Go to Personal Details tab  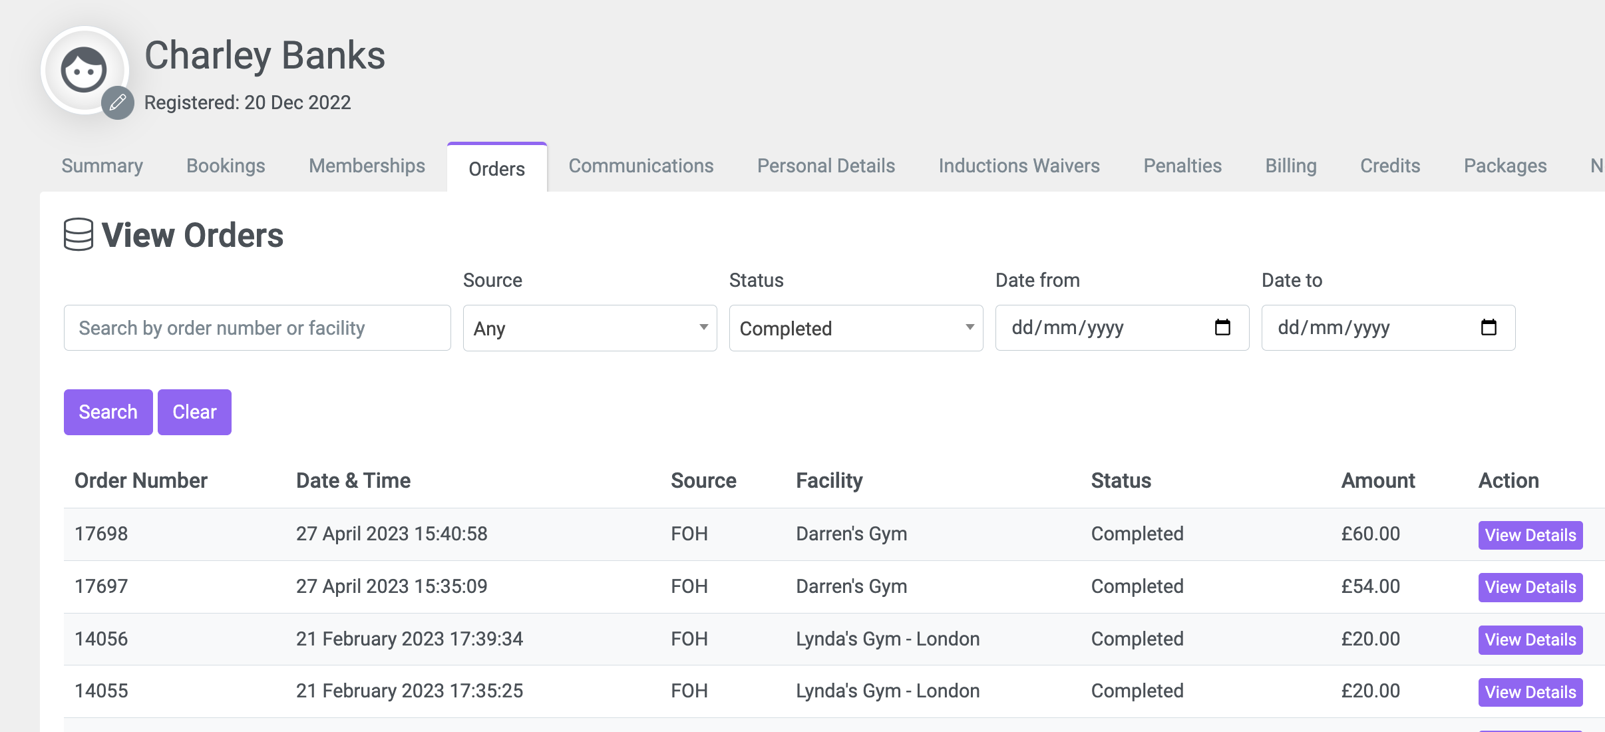[826, 166]
